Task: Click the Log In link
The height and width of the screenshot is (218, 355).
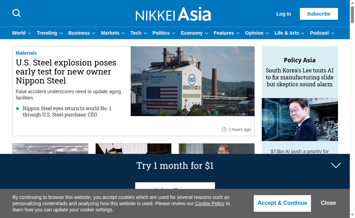Action: tap(284, 14)
